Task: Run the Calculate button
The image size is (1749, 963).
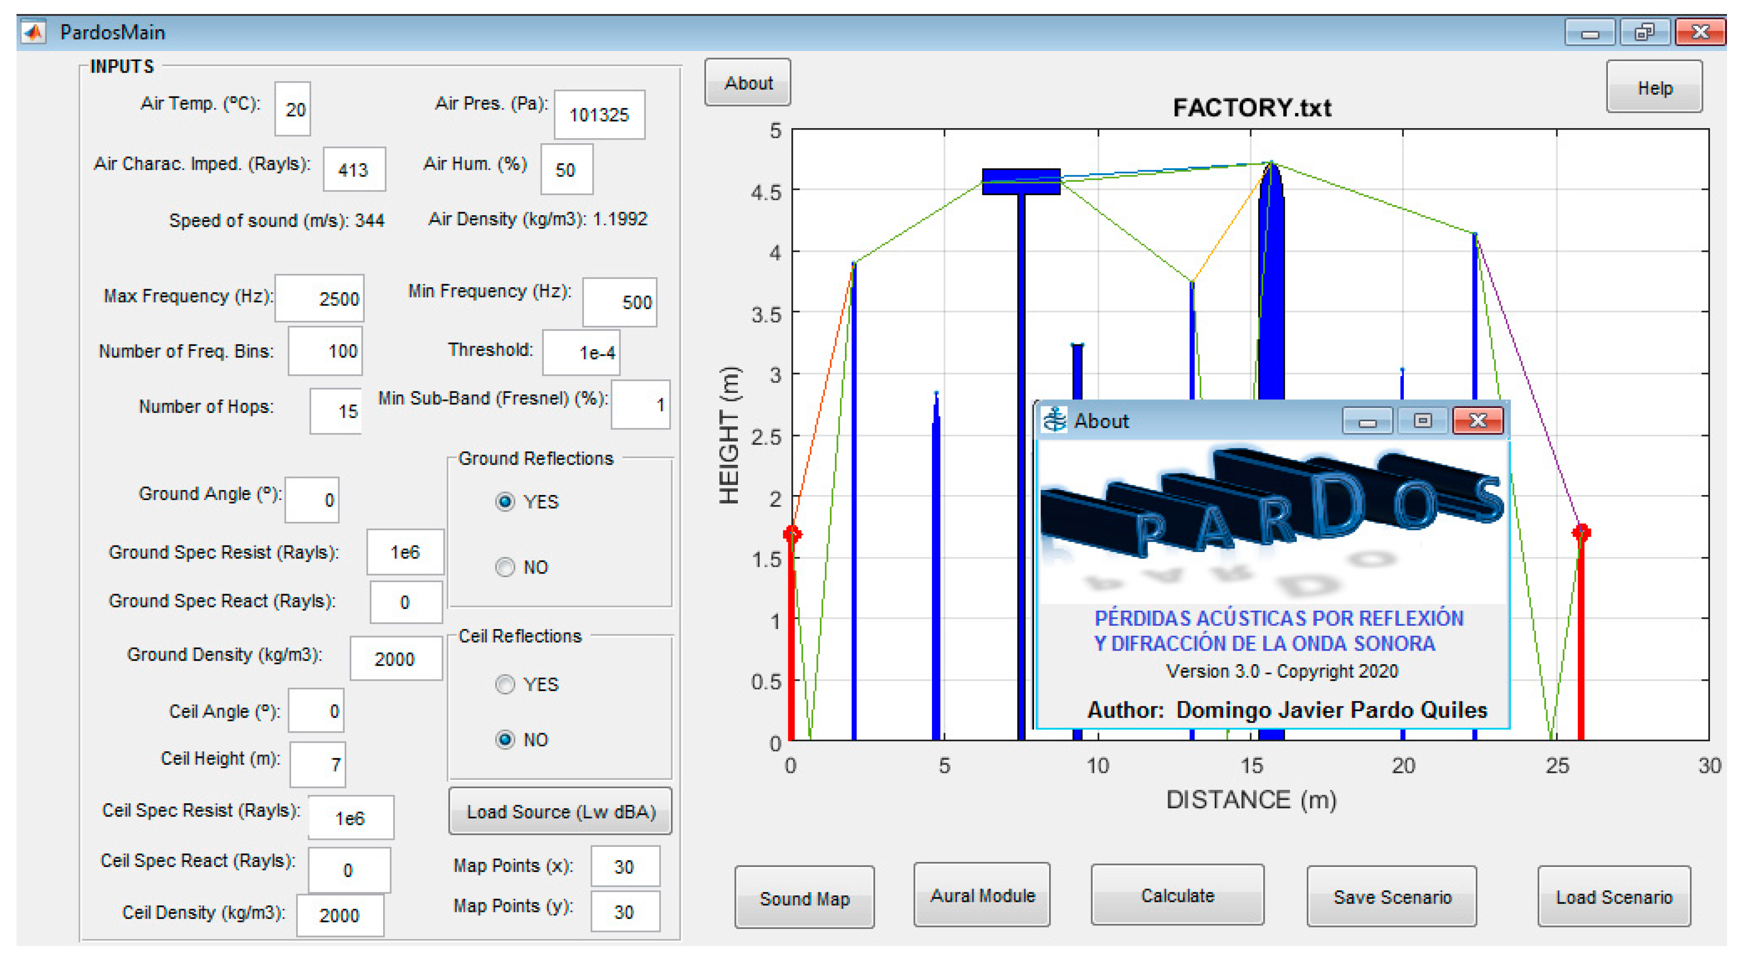Action: [1177, 896]
